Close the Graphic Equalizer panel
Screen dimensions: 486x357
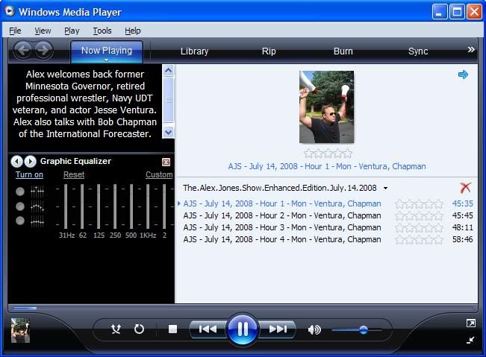tap(166, 162)
